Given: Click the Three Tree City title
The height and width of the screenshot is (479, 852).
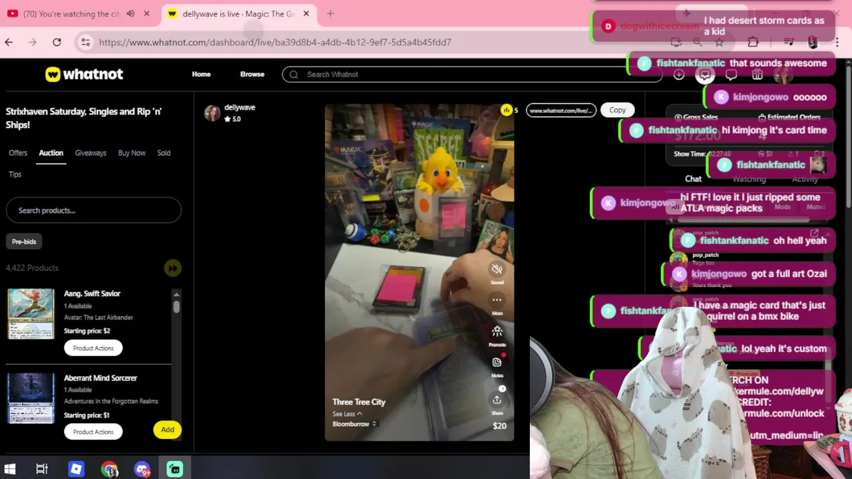Looking at the screenshot, I should click(x=359, y=402).
